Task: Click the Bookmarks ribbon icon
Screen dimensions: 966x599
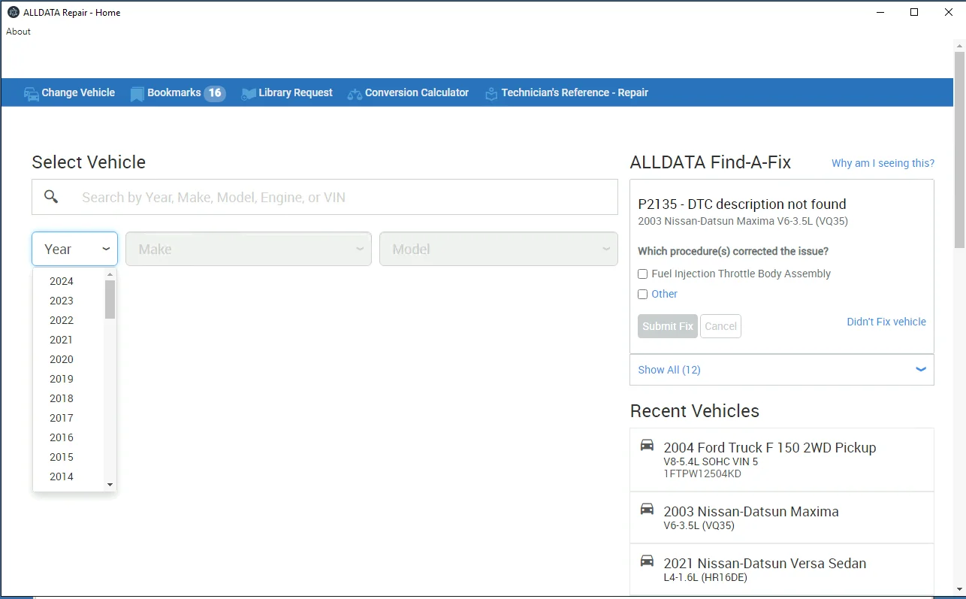Action: [x=137, y=93]
